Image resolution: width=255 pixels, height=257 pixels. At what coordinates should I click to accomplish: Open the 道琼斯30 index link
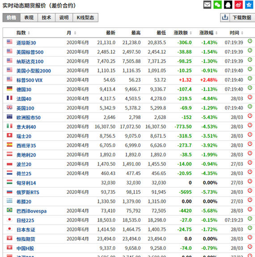tap(26, 43)
